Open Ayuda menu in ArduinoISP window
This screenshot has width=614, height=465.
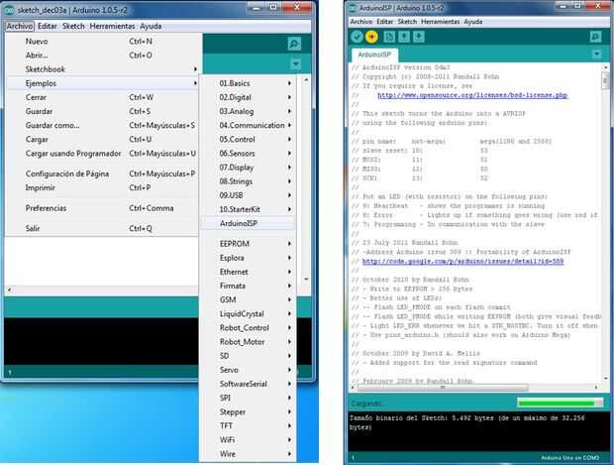click(x=473, y=22)
